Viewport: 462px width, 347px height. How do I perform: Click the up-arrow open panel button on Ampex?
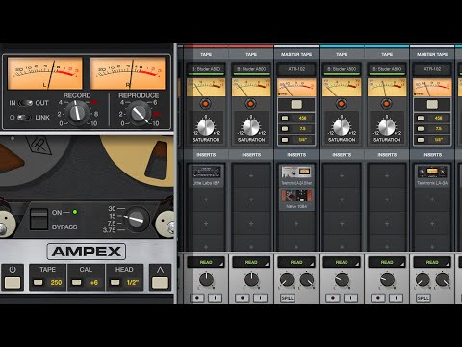click(160, 278)
